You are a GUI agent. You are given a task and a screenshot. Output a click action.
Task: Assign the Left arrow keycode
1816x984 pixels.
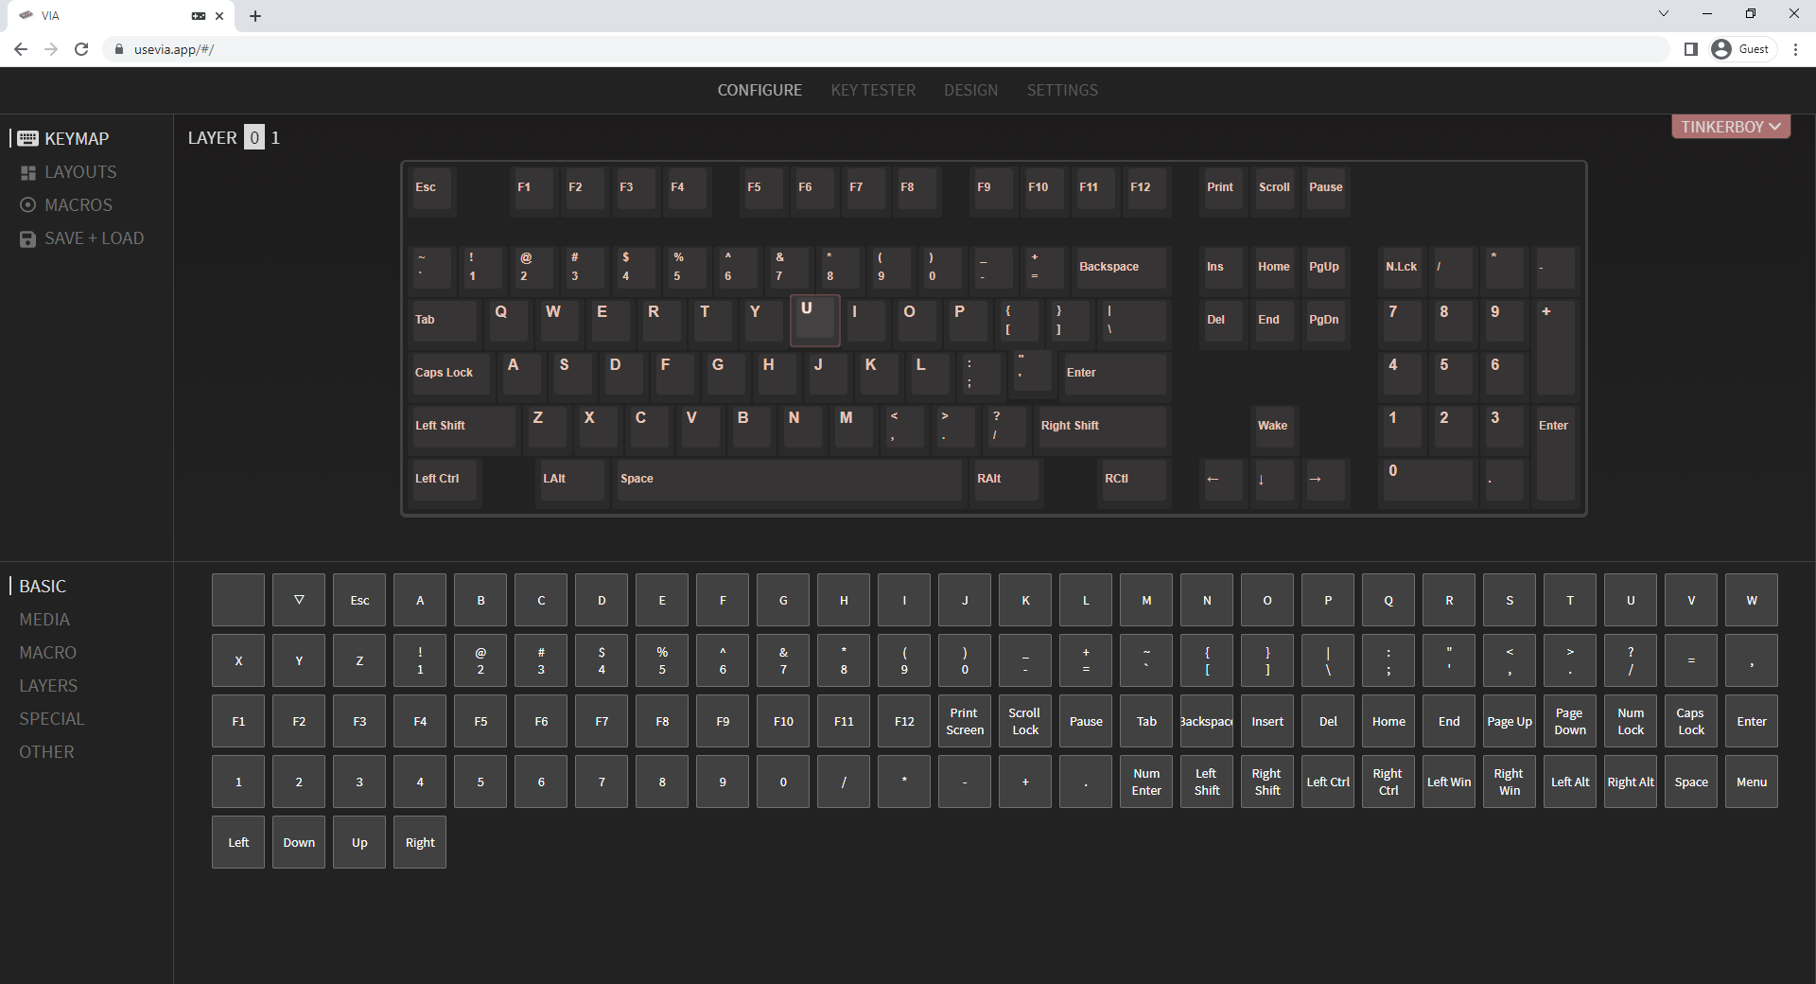click(238, 842)
